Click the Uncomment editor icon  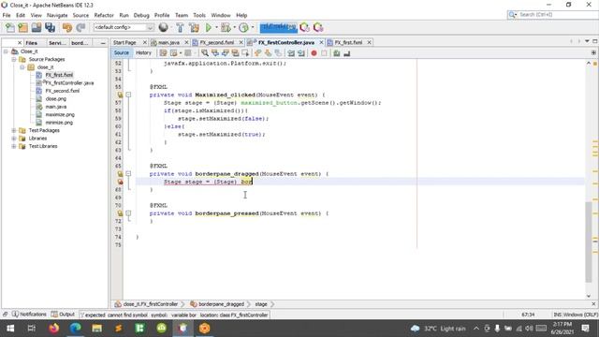point(347,53)
